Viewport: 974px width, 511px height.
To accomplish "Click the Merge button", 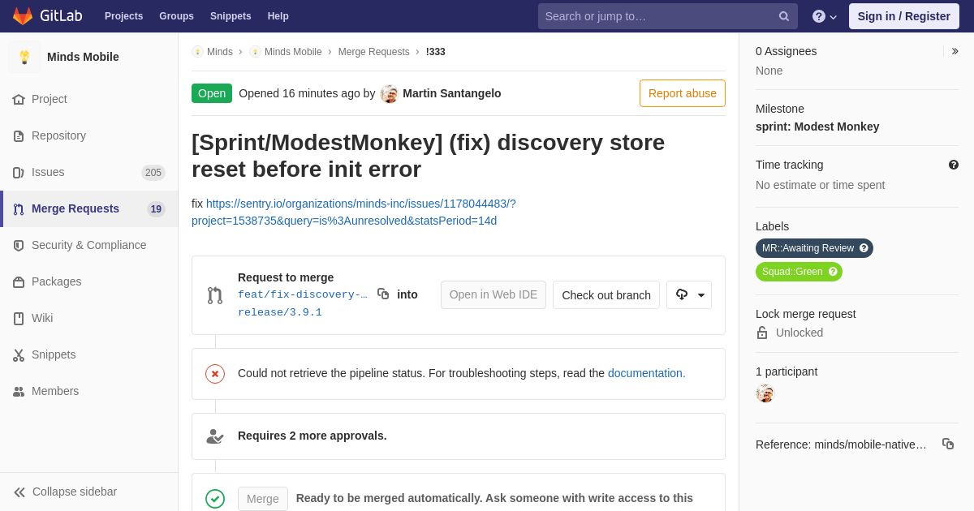I will pos(263,499).
